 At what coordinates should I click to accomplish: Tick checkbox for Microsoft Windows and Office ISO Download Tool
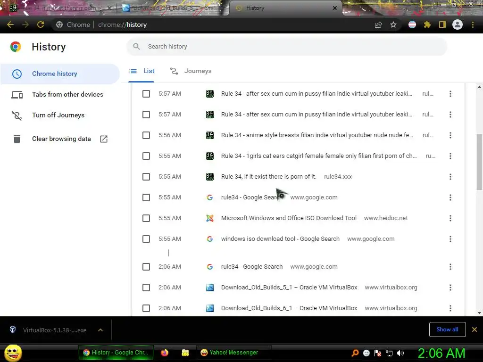coord(146,218)
